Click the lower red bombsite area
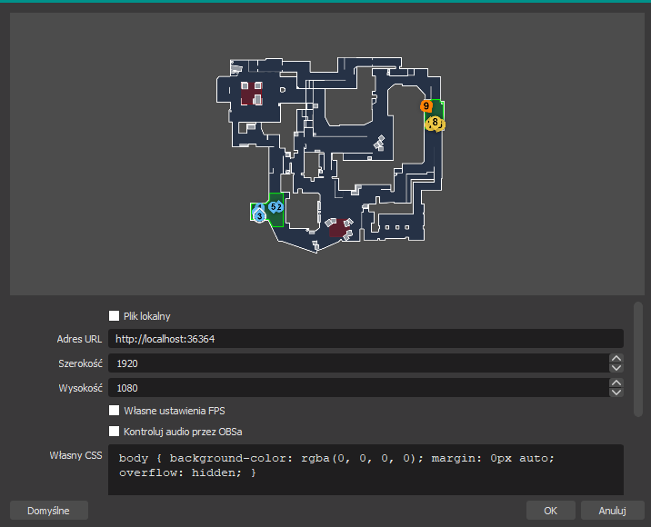The image size is (651, 527). (340, 228)
